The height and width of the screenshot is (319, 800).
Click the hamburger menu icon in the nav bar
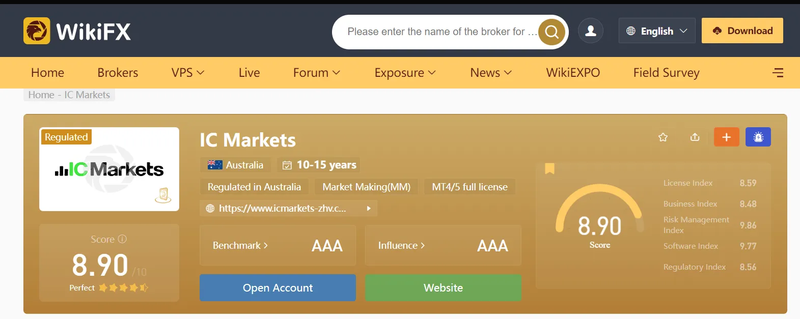(x=778, y=73)
